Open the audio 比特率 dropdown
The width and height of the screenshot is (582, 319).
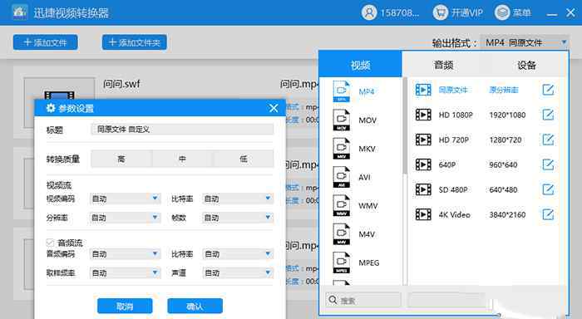(238, 253)
